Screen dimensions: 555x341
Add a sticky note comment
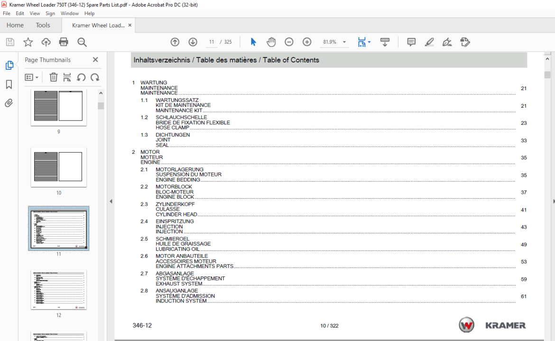point(411,42)
